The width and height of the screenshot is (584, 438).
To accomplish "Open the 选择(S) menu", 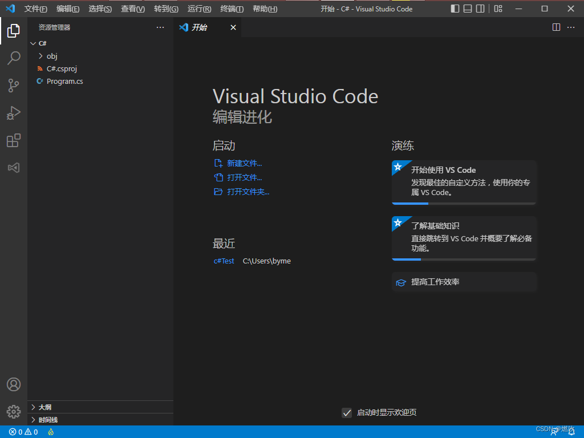I will pyautogui.click(x=100, y=9).
